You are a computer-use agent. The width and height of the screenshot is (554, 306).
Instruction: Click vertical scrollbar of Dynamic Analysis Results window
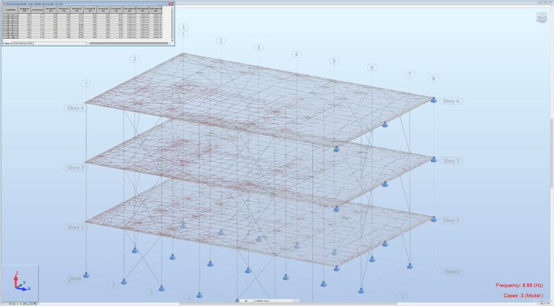(x=172, y=24)
